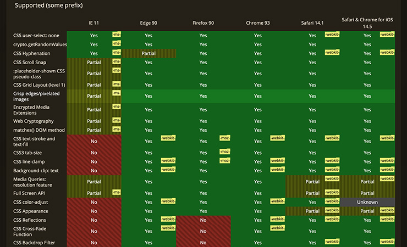Click Chrome -webkit- badge in CSS text-stroke row
Screen dimensions: 407x247
pos(278,138)
